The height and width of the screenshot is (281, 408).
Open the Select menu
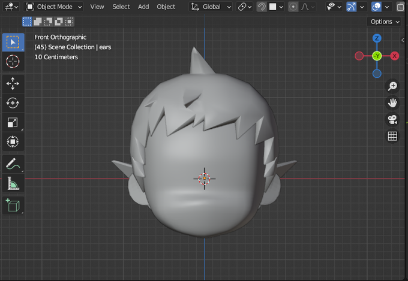pos(121,7)
